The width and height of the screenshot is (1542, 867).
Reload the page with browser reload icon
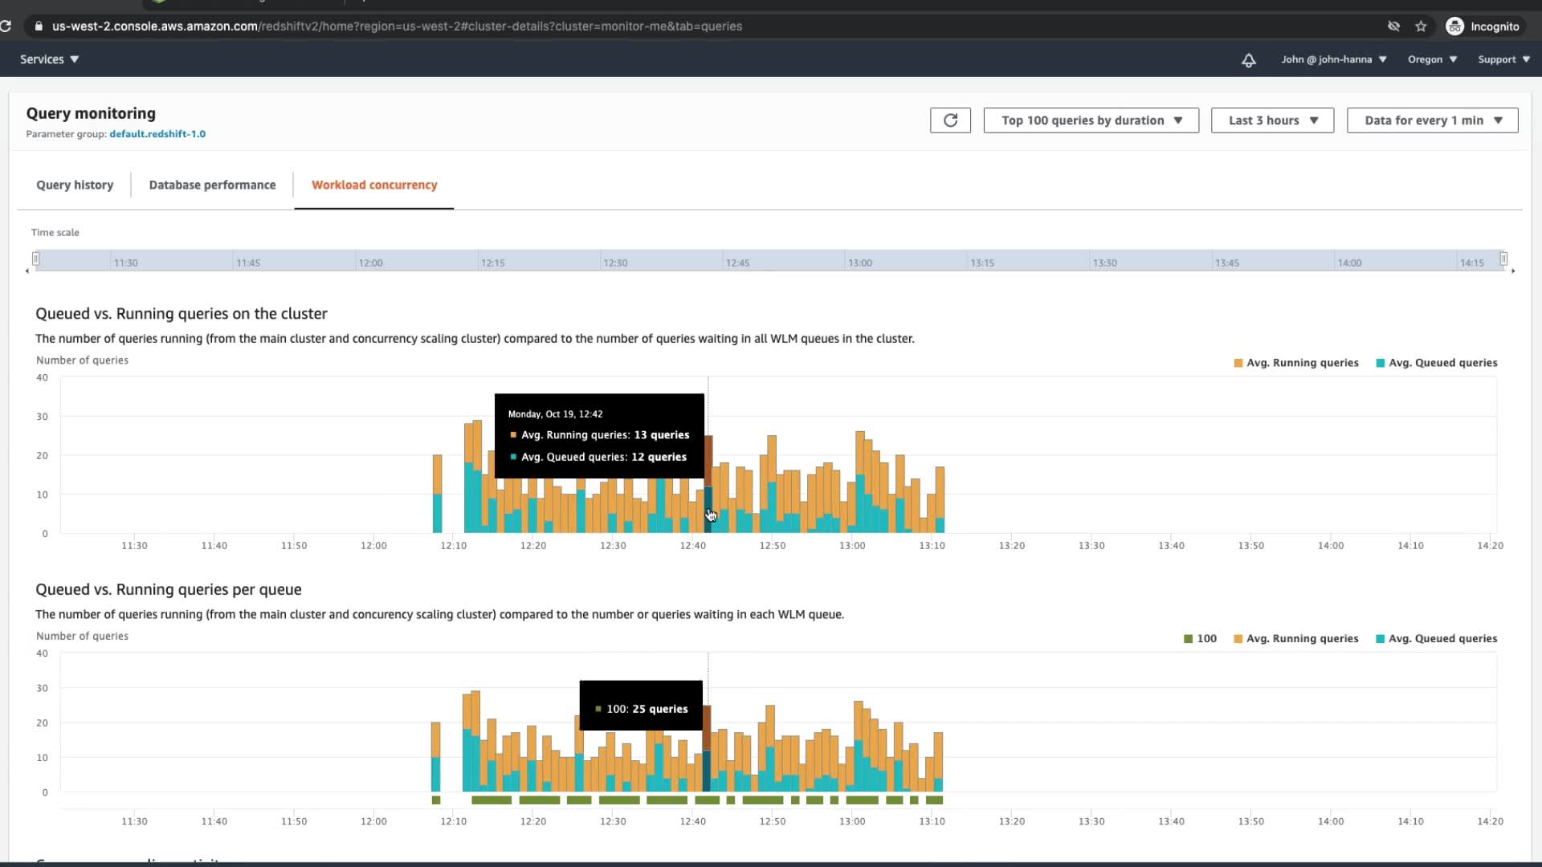point(6,26)
